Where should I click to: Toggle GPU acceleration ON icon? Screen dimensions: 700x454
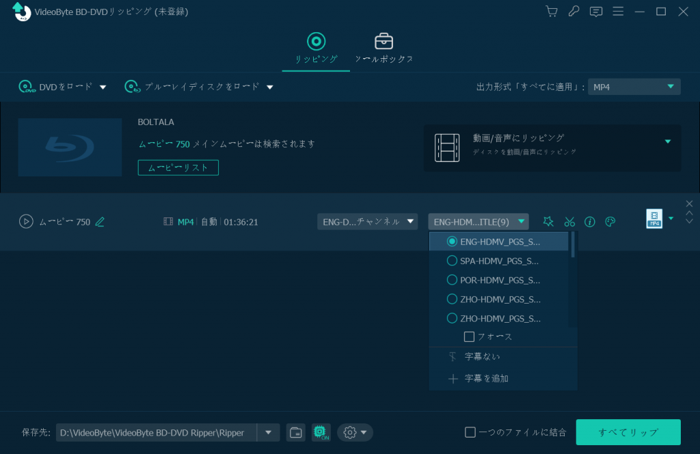click(x=320, y=432)
